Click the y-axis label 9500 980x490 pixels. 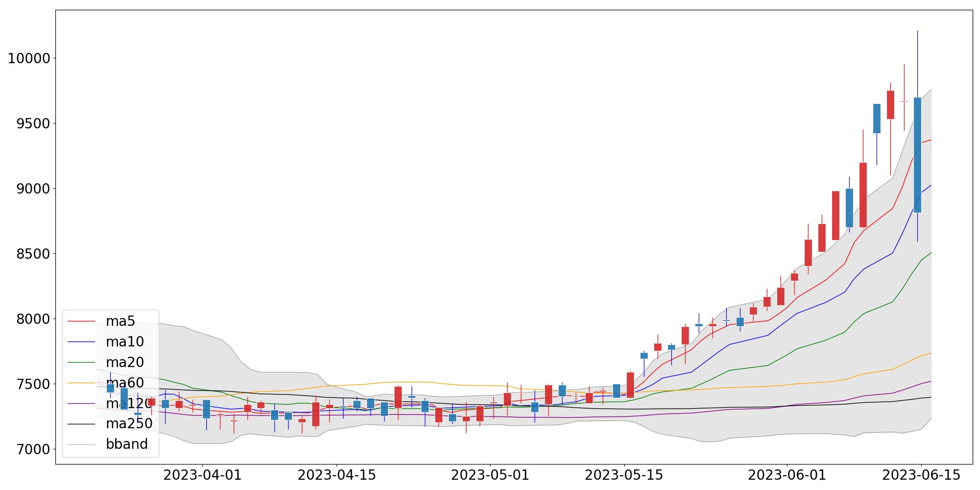33,123
